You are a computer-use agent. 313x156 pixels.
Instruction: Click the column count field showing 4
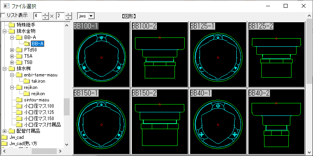[x=37, y=16]
